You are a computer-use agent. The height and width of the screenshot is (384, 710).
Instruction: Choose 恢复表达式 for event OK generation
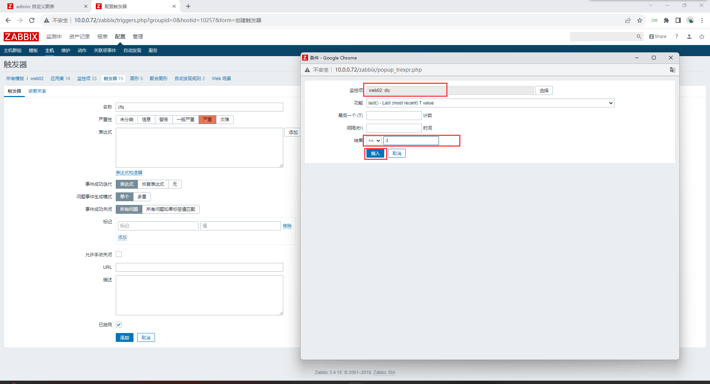pyautogui.click(x=153, y=184)
